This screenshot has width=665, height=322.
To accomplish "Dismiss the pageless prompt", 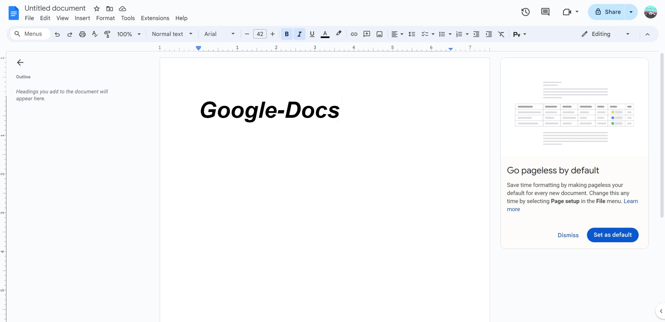I will (568, 235).
